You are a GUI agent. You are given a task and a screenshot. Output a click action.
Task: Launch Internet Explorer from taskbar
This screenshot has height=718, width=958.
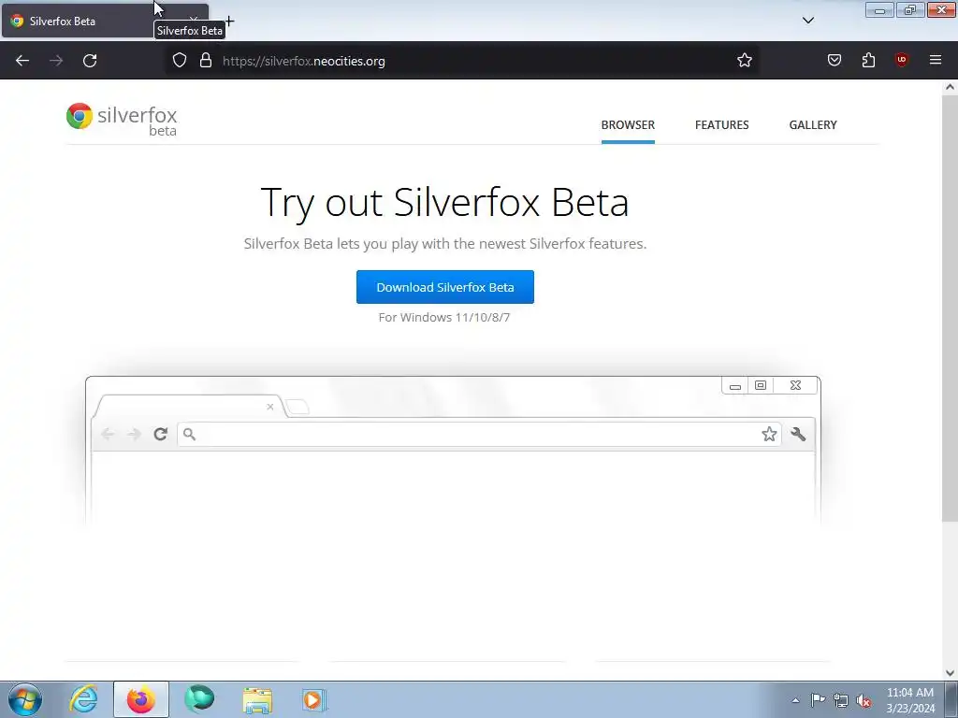coord(83,699)
